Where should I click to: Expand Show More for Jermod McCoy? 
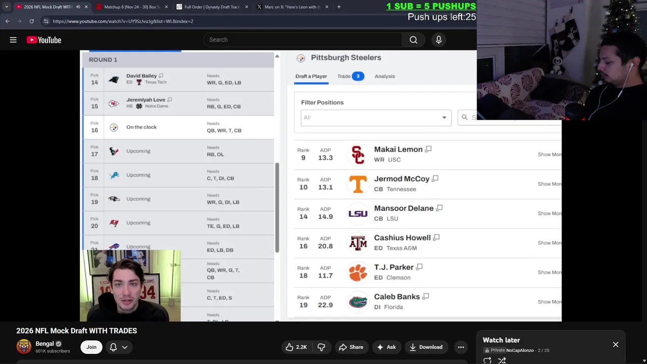click(549, 184)
